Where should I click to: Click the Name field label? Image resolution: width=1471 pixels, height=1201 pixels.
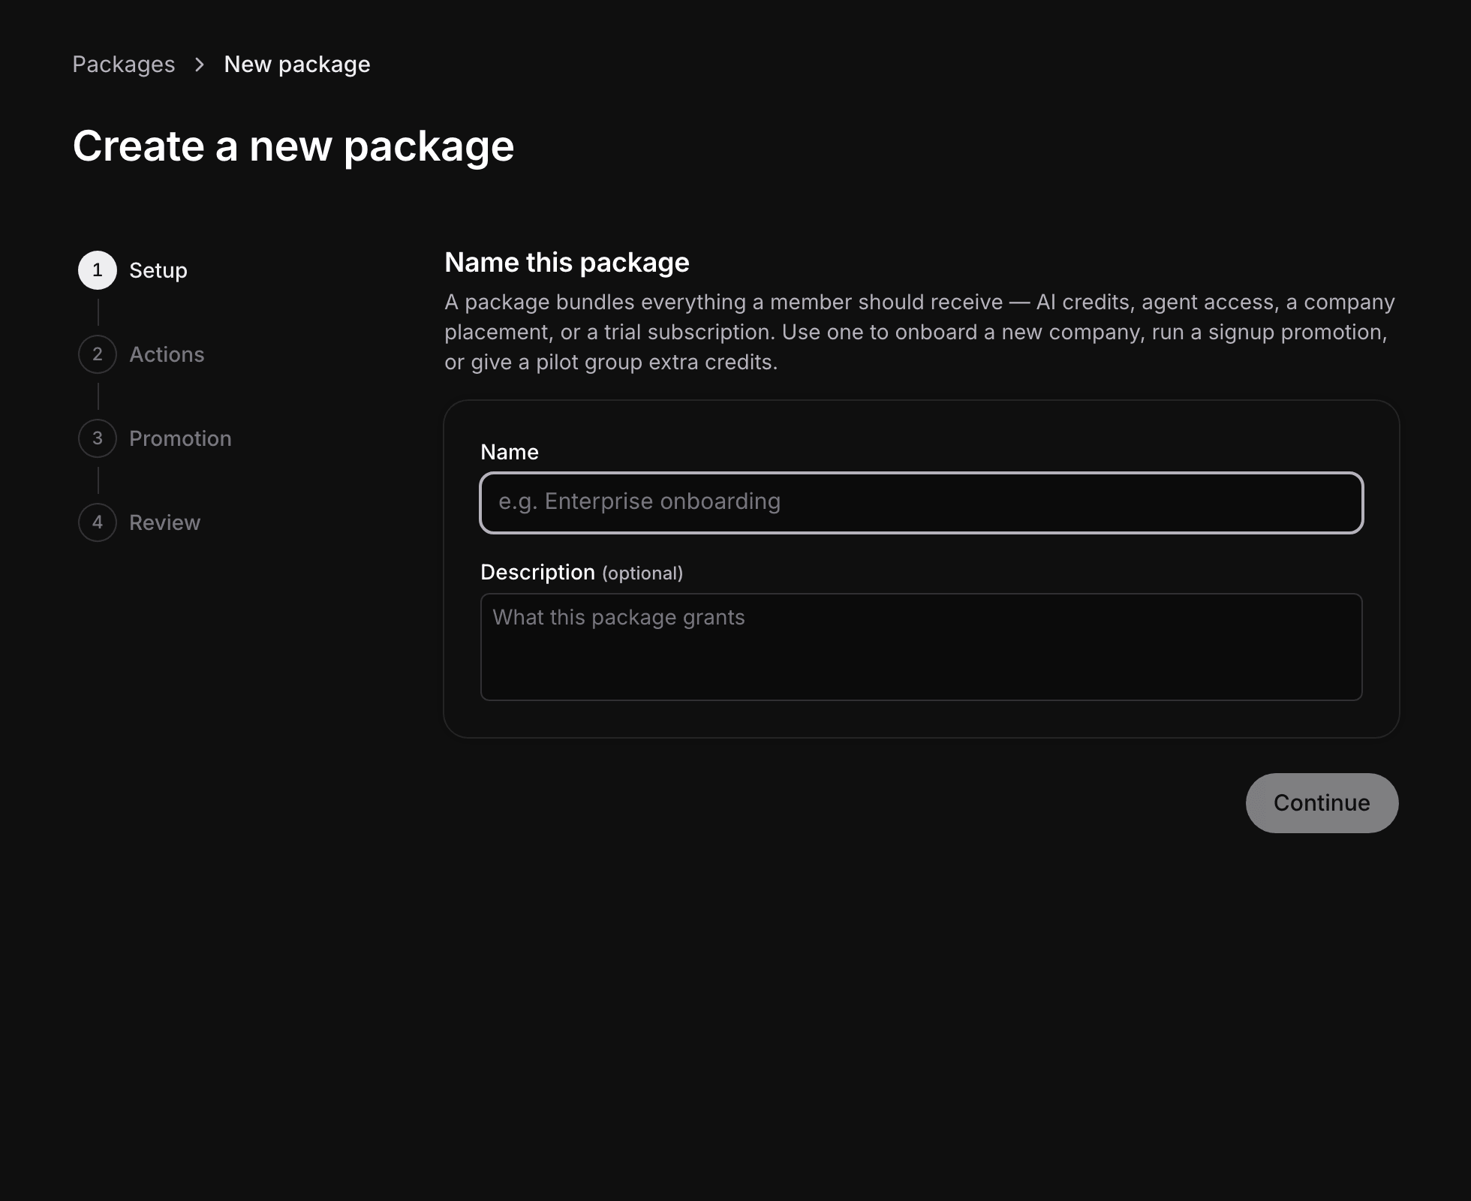tap(510, 452)
